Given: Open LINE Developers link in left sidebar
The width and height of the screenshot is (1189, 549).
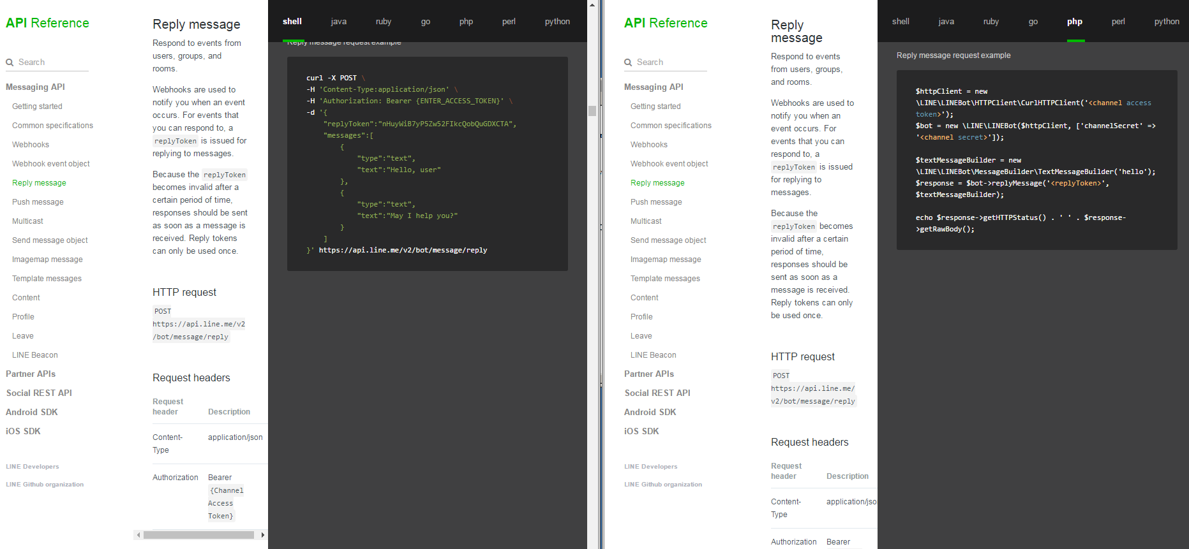Looking at the screenshot, I should pos(33,467).
